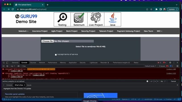Viewport: 182px width, 102px height.
Task: Click the Choose file button
Action: click(47, 41)
